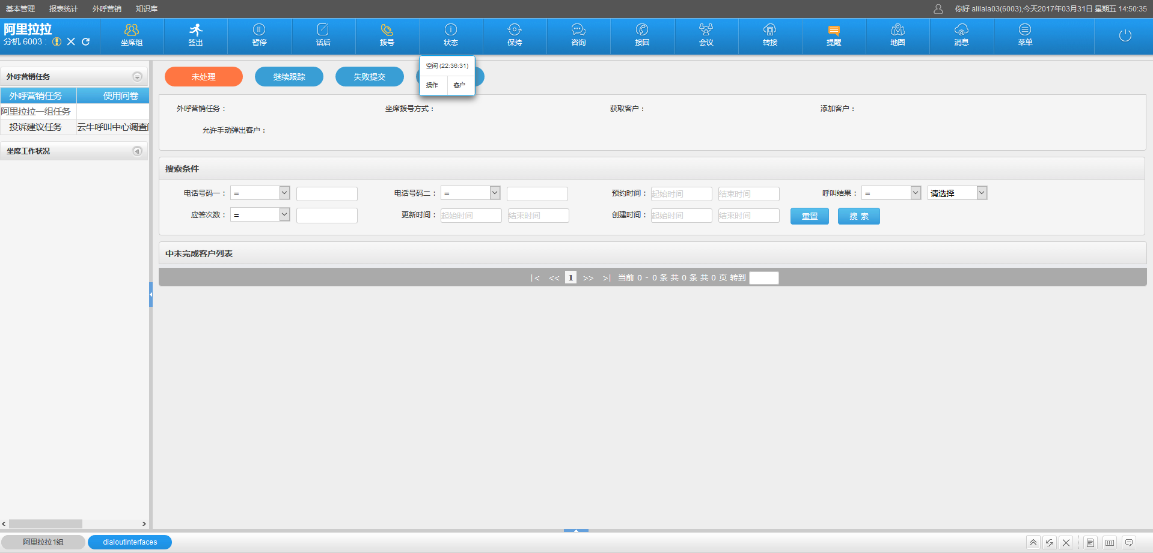
Task: Click the 转接 transfer call icon
Action: tap(770, 35)
